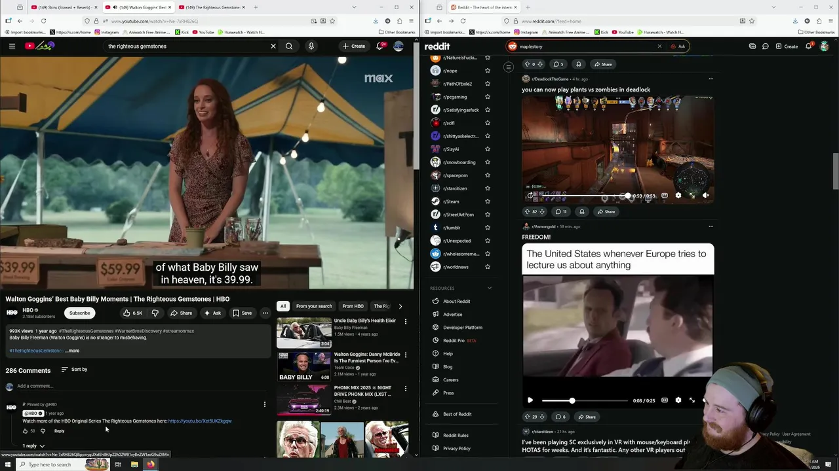839x471 pixels.
Task: Select From your search chip
Action: (314, 306)
